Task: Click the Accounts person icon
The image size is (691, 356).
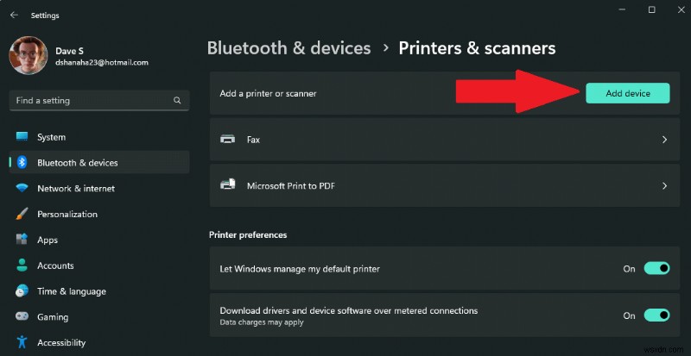Action: [22, 265]
